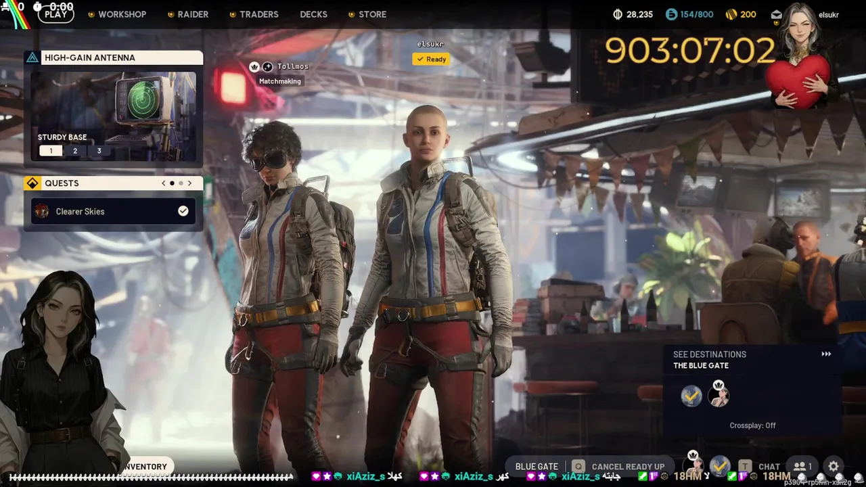Expand destinations with triple arrow icon
Screen dimensions: 866x487
[826, 354]
